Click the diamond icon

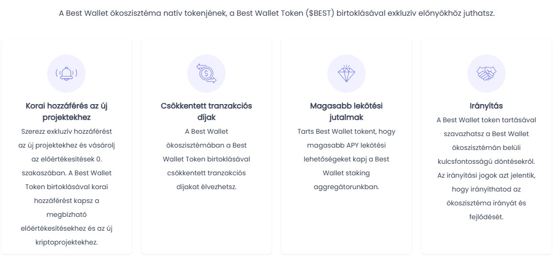tap(346, 73)
